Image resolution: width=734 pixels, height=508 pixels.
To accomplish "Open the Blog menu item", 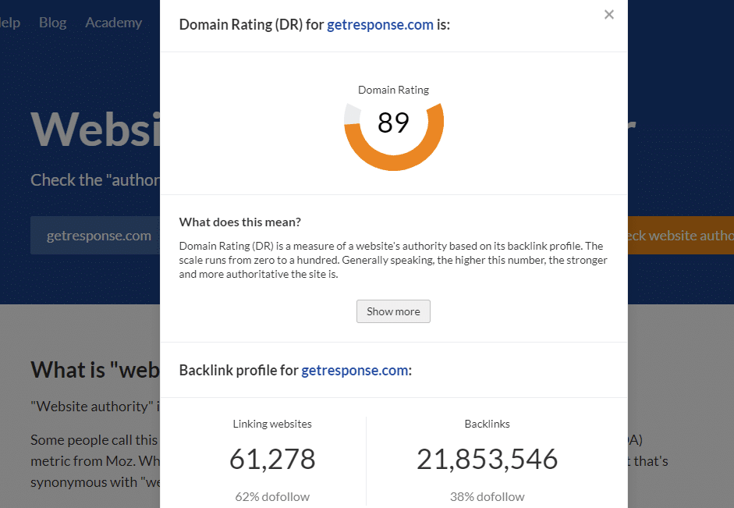I will (x=52, y=23).
